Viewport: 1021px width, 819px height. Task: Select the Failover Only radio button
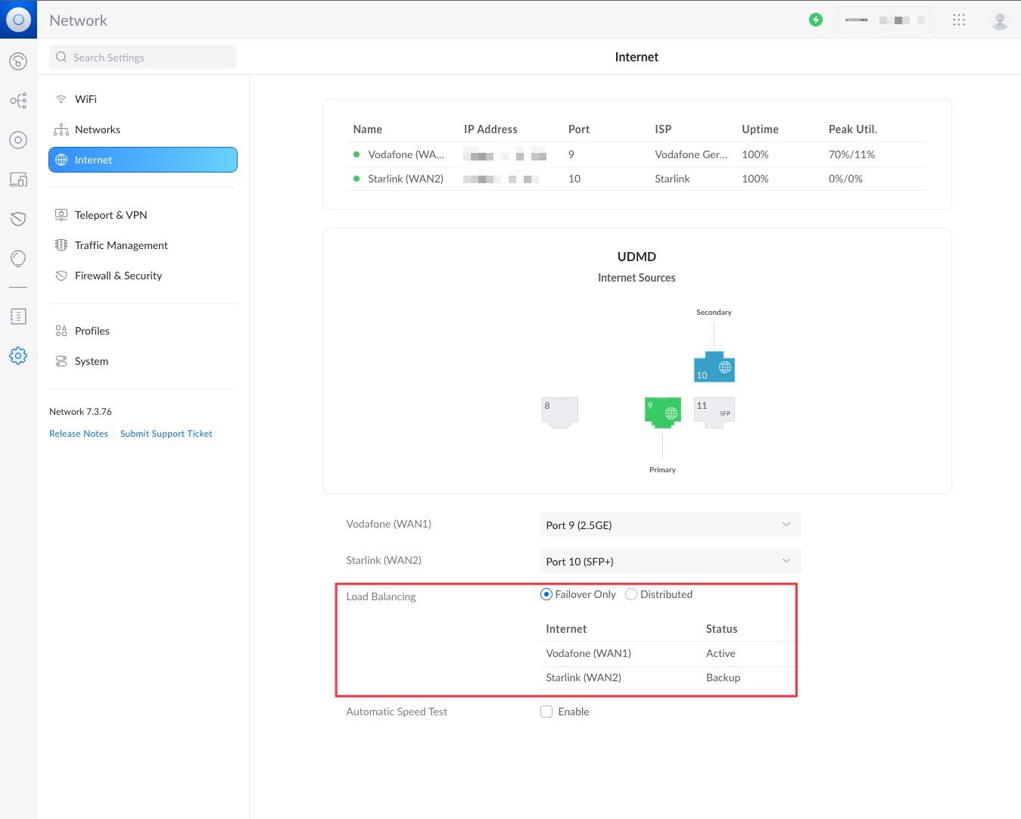[546, 594]
